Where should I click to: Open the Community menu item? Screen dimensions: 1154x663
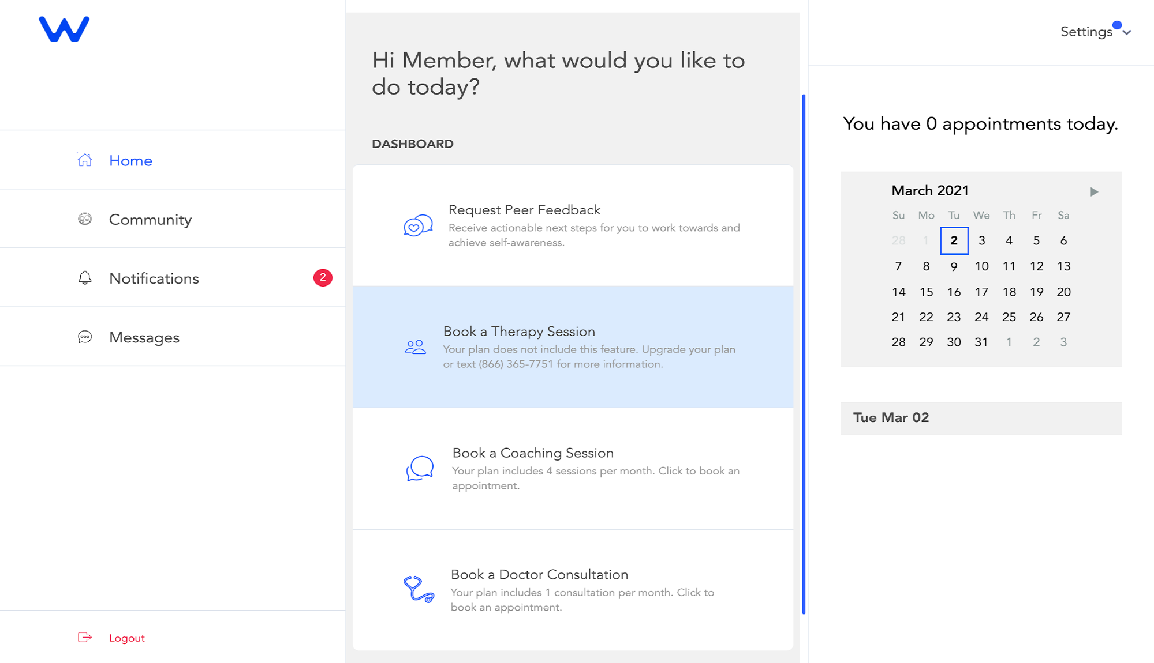pyautogui.click(x=173, y=219)
